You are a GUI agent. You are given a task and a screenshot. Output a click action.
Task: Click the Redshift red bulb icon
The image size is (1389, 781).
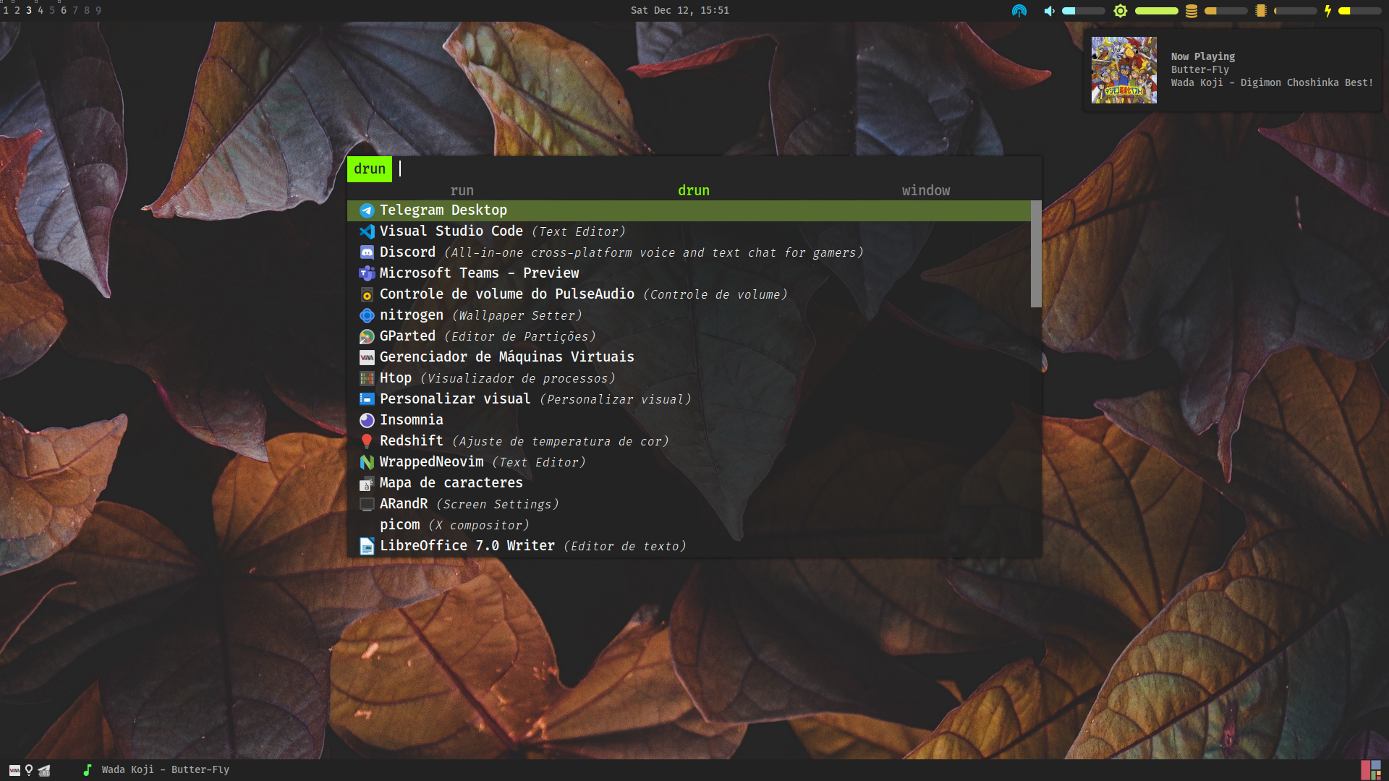coord(367,441)
